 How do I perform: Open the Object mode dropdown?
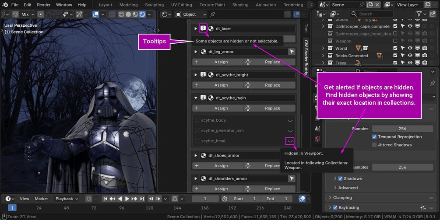point(190,14)
